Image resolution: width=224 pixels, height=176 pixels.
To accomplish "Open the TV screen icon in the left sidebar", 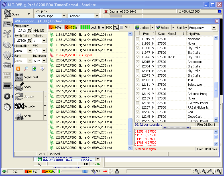I will pyautogui.click(x=7, y=24).
